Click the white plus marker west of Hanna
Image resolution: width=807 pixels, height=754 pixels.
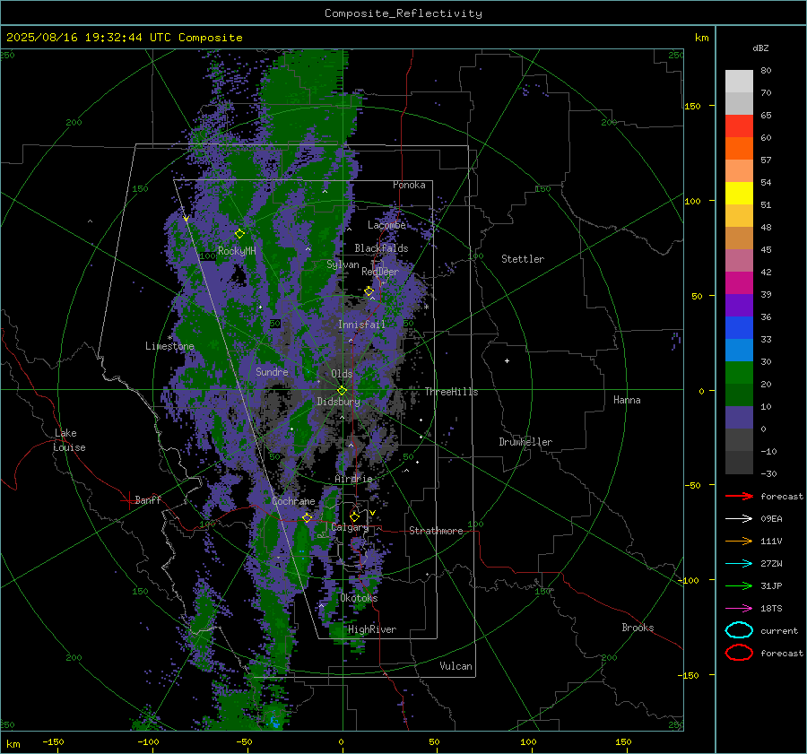[507, 360]
